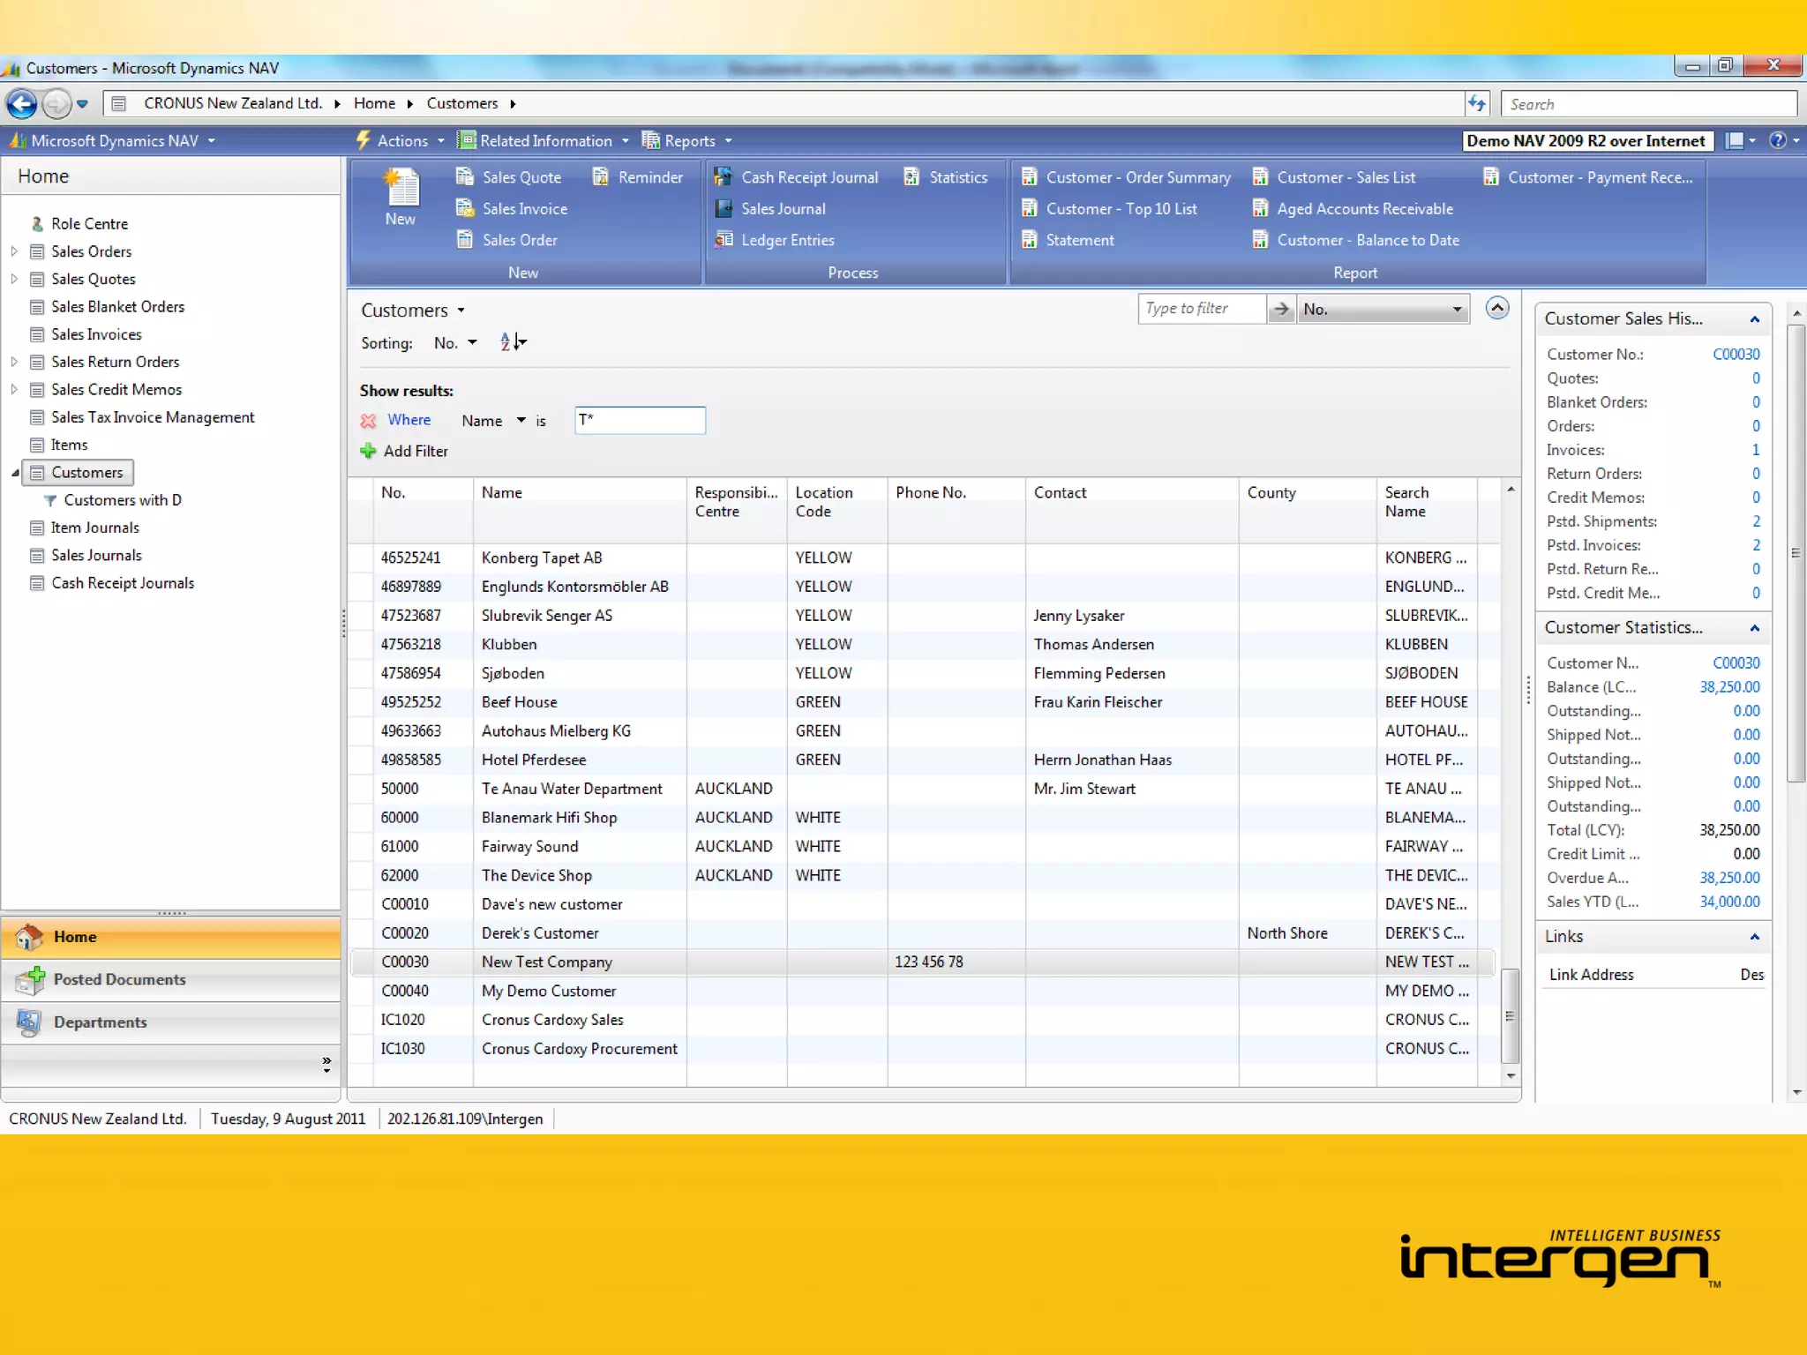Switch to Posted Documents section
Viewport: 1807px width, 1355px height.
pos(171,979)
